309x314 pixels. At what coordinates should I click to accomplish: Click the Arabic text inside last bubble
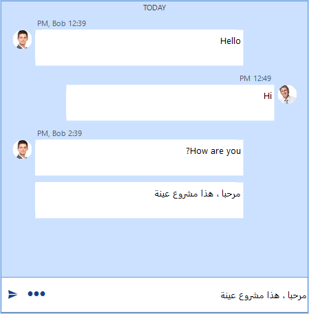pos(198,194)
